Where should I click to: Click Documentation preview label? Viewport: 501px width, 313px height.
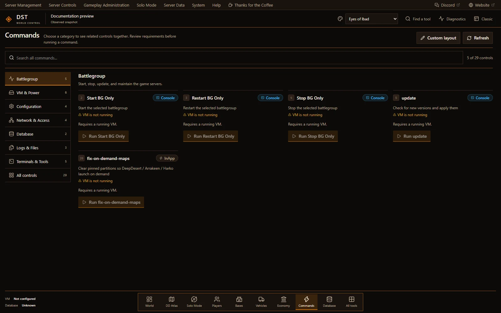[x=72, y=16]
